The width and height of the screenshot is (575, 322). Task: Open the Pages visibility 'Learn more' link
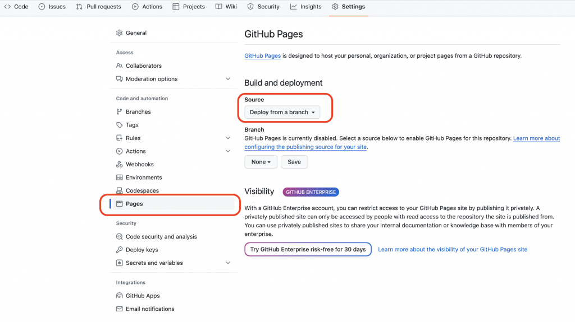453,249
